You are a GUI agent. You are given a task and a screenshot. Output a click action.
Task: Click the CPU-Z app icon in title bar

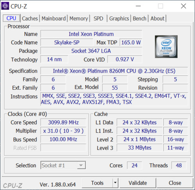pos(5,6)
